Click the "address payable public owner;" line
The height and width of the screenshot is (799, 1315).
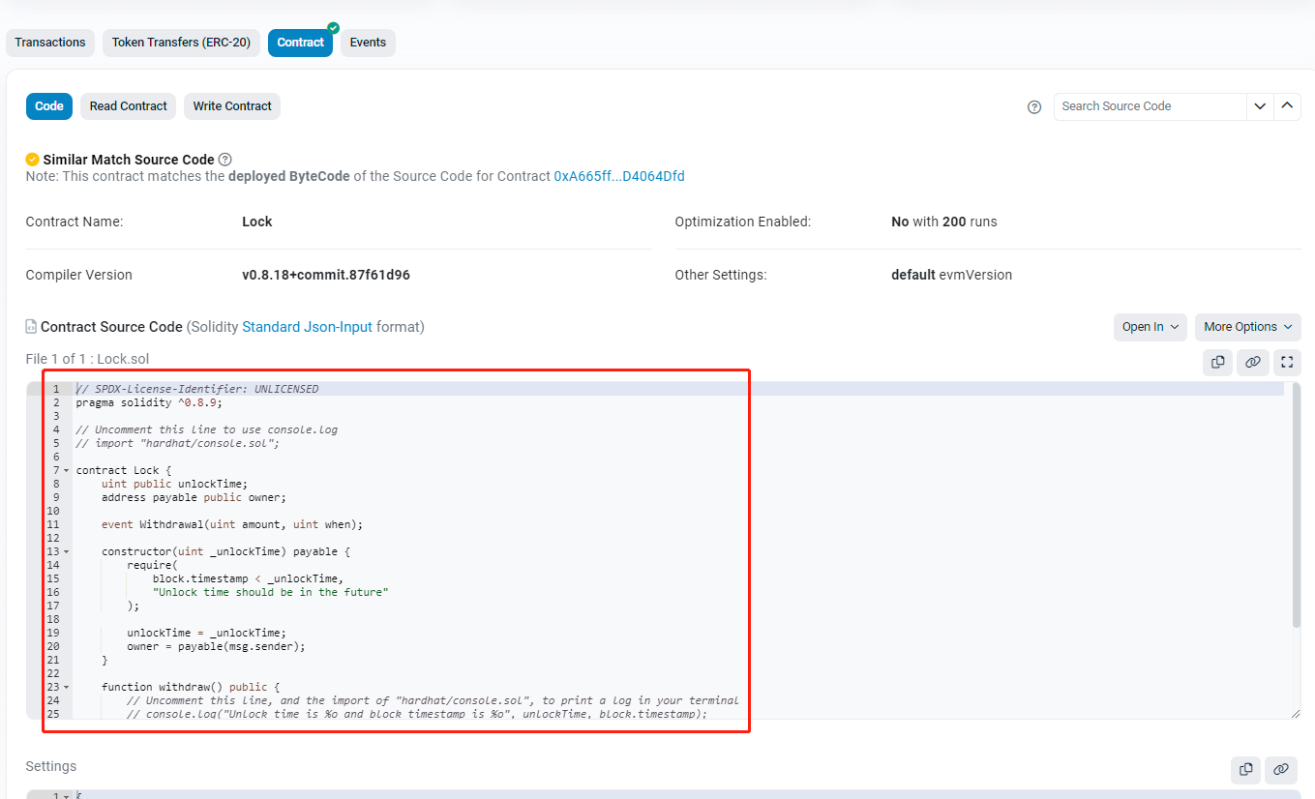(x=194, y=497)
